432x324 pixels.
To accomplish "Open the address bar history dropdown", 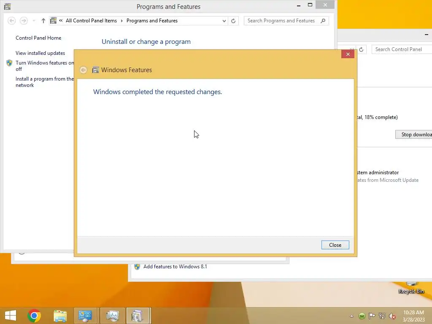I will (x=224, y=21).
